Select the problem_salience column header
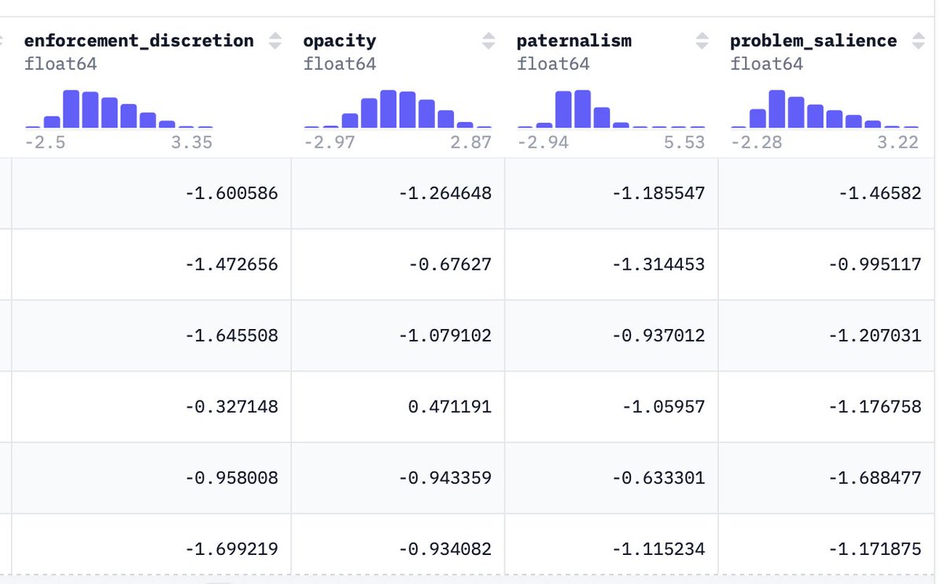 pyautogui.click(x=813, y=40)
